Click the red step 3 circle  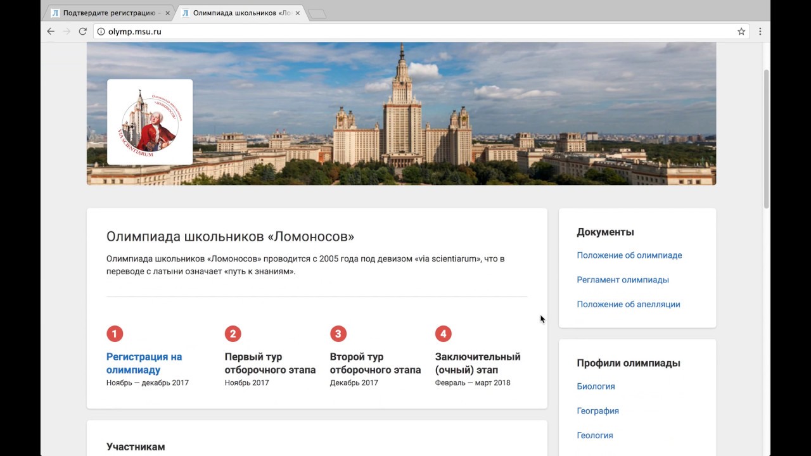(338, 334)
